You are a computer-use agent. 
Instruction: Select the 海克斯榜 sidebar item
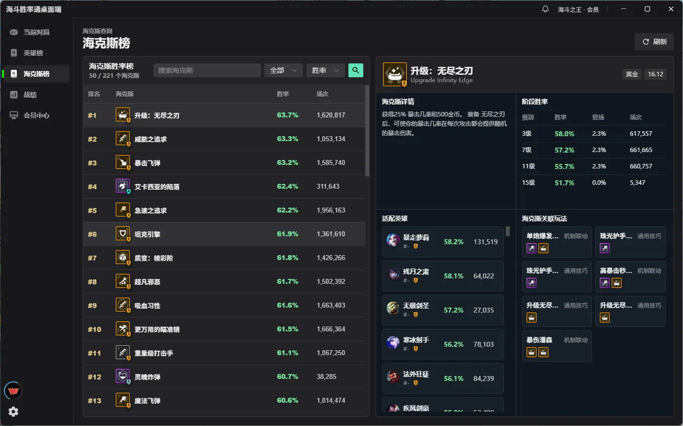(x=37, y=74)
